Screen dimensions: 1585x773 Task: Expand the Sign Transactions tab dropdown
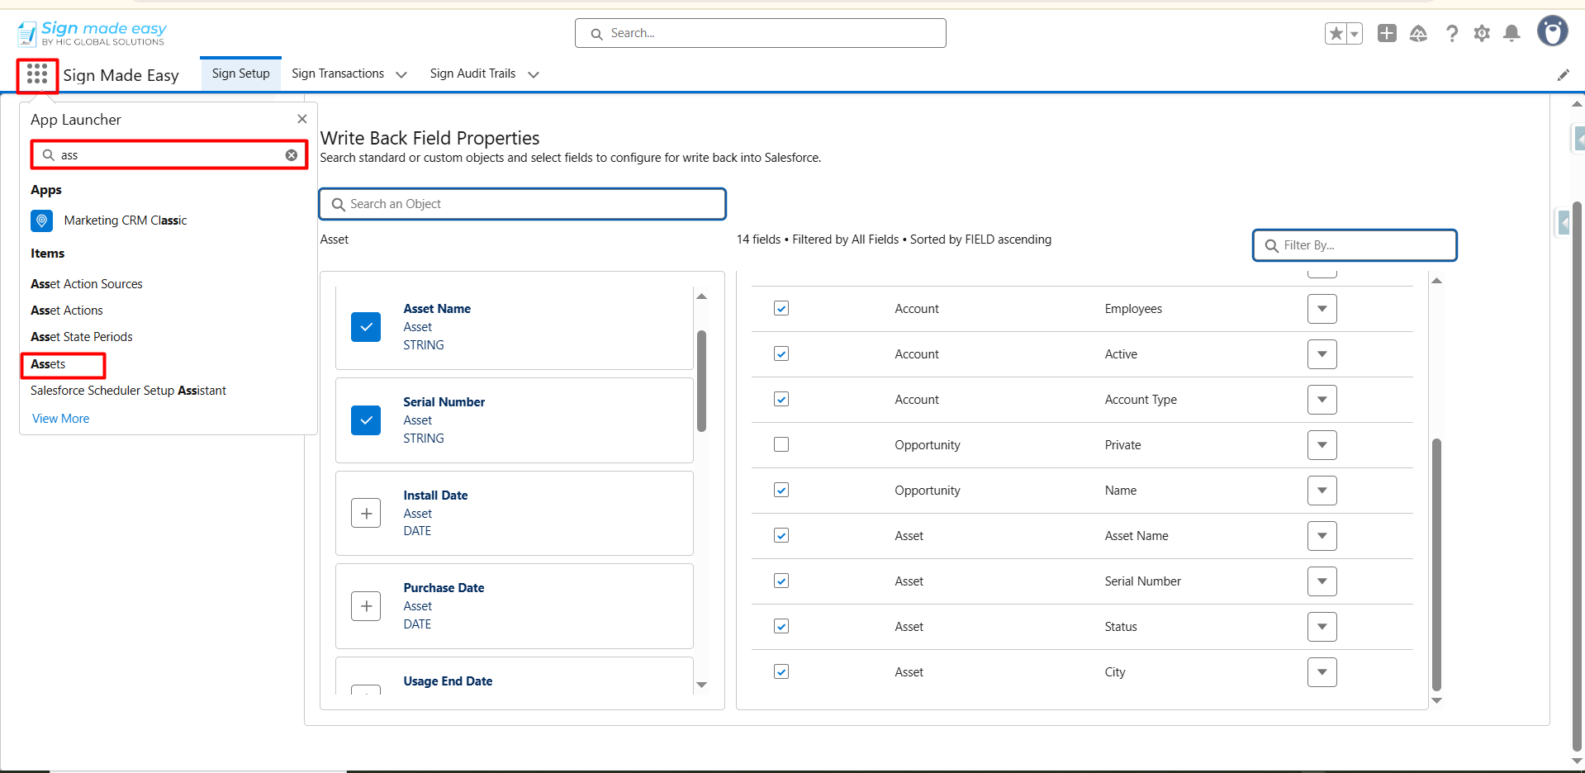coord(401,74)
